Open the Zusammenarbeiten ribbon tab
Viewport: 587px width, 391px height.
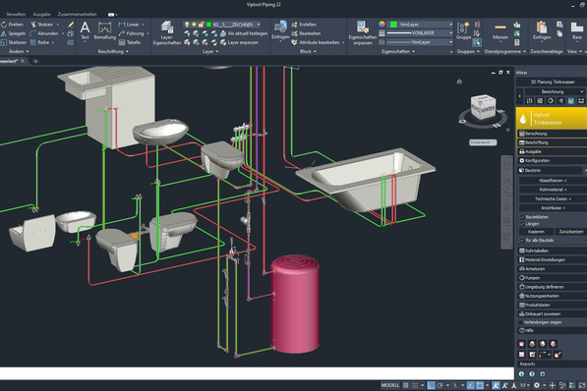tap(77, 14)
